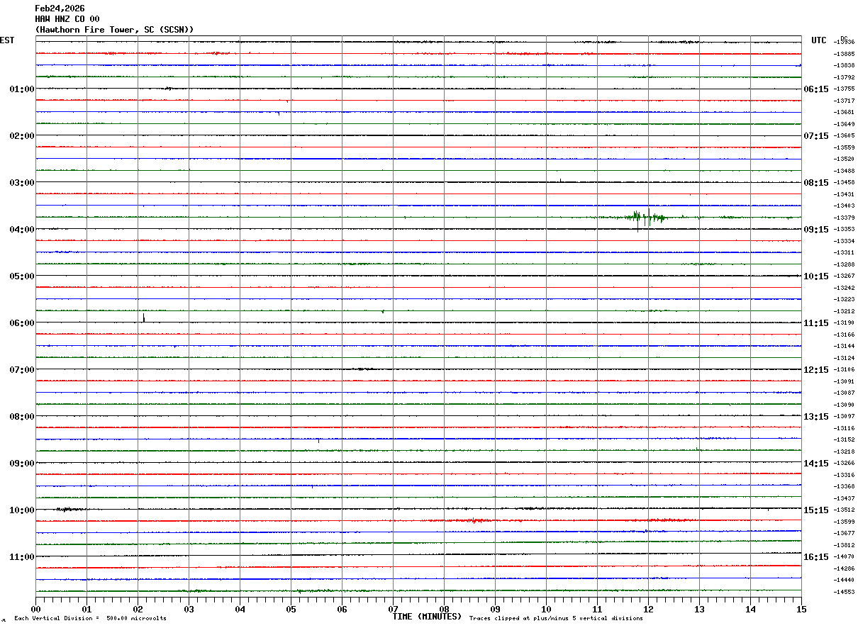Click the -13379 DC offset value
Screen dimensions: 858x628
[845, 218]
